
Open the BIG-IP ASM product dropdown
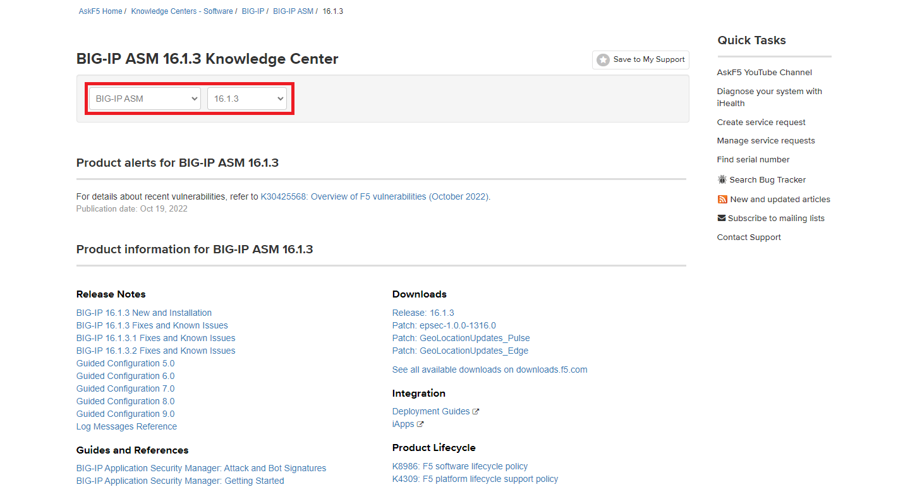(145, 99)
